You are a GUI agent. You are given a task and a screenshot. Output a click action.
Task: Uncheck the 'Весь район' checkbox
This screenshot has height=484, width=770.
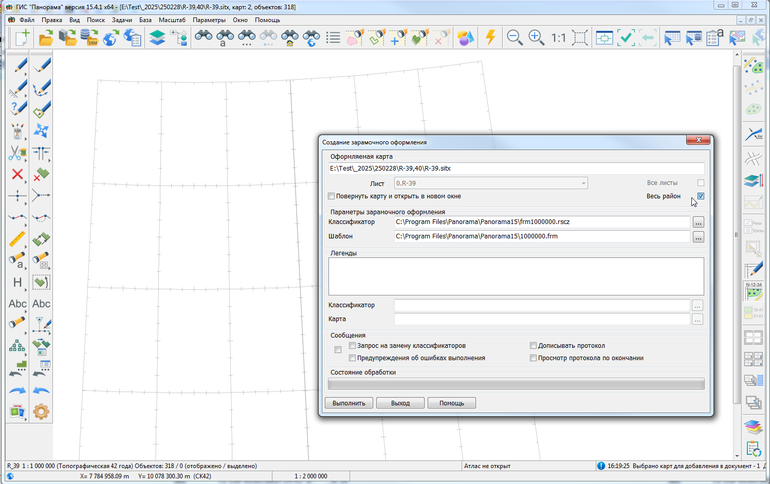point(701,196)
